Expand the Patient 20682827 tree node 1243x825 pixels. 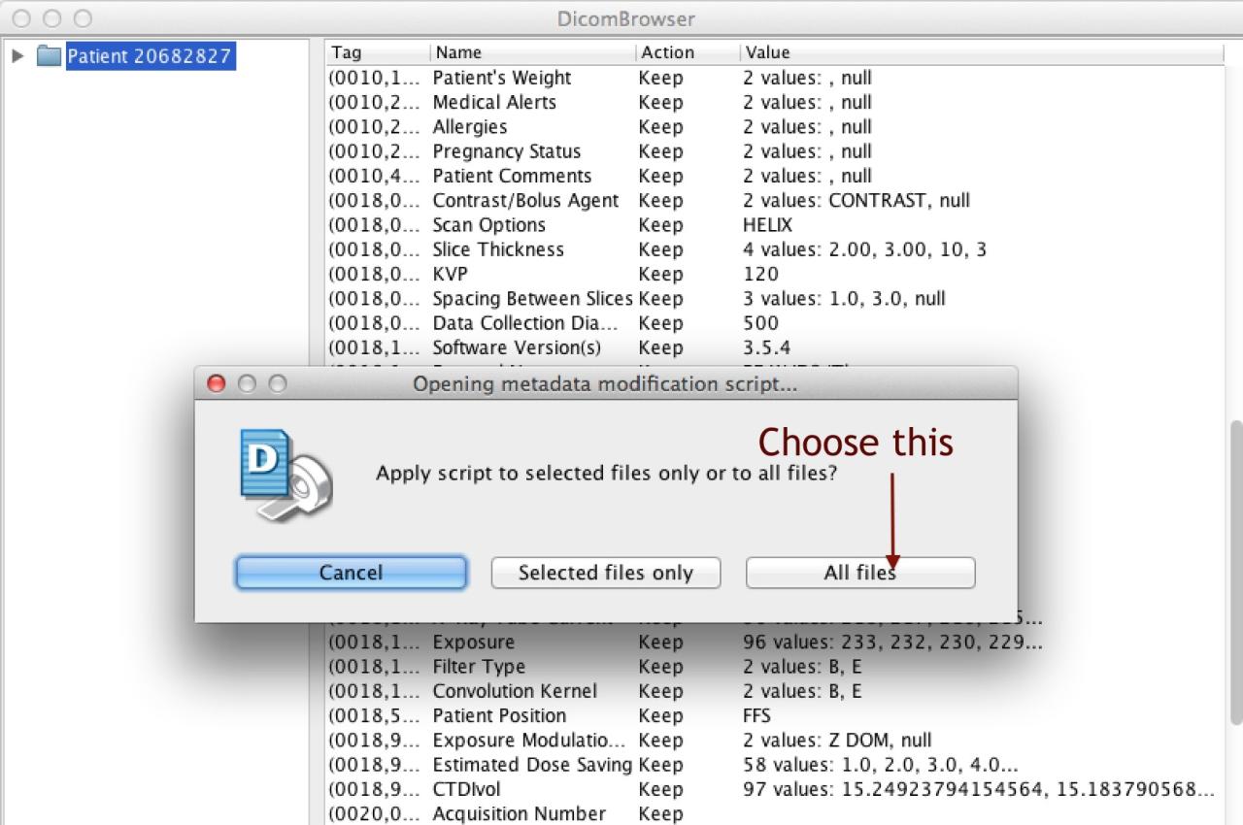click(x=17, y=56)
